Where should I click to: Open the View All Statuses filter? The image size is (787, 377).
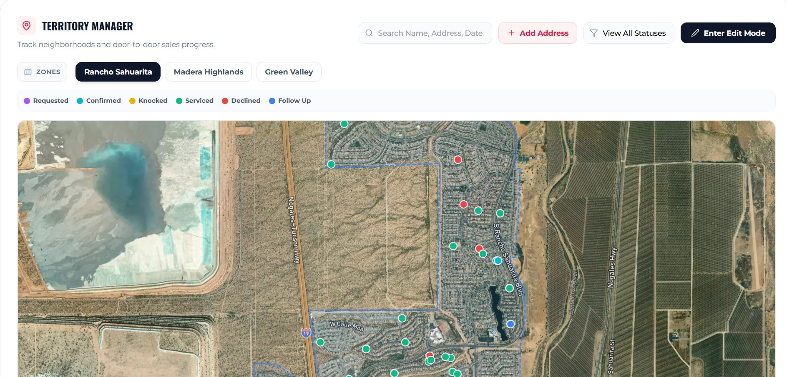coord(629,33)
